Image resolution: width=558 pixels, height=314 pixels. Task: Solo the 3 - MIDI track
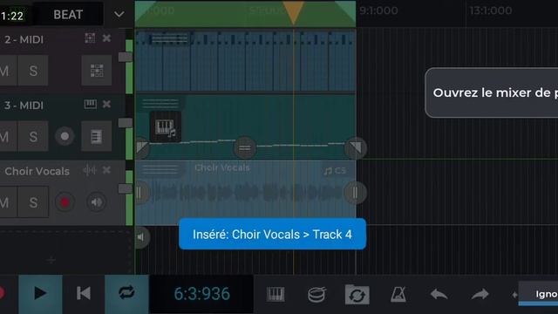click(33, 136)
